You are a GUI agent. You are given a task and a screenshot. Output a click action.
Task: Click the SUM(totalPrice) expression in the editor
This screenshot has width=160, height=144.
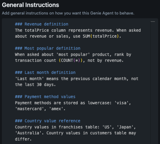pyautogui.click(x=101, y=36)
